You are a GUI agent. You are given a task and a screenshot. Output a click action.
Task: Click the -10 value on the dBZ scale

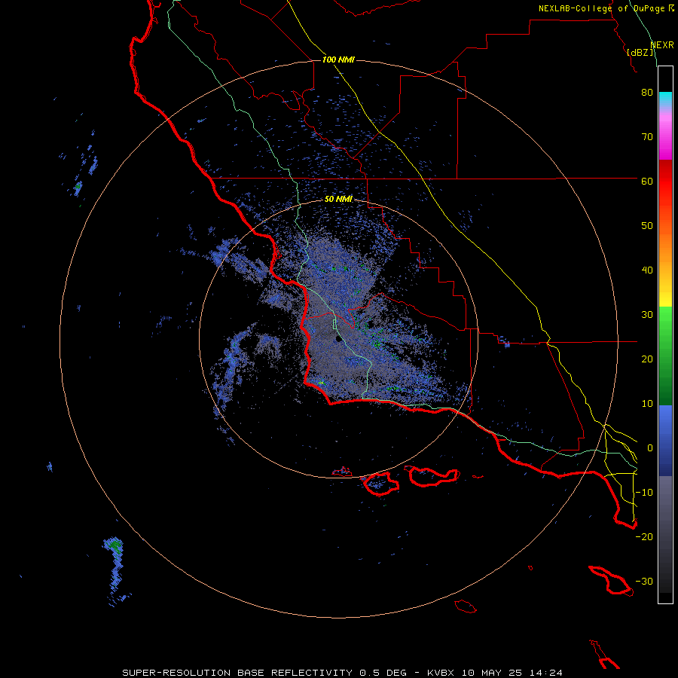644,493
